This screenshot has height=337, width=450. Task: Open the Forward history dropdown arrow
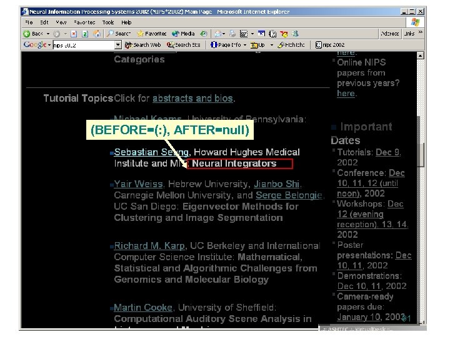(x=66, y=34)
